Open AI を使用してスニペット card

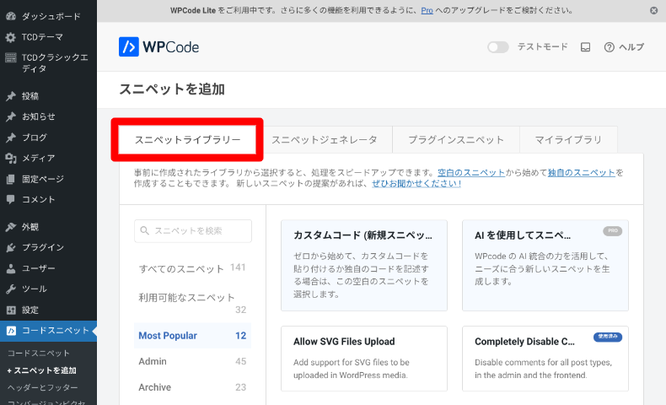(545, 265)
